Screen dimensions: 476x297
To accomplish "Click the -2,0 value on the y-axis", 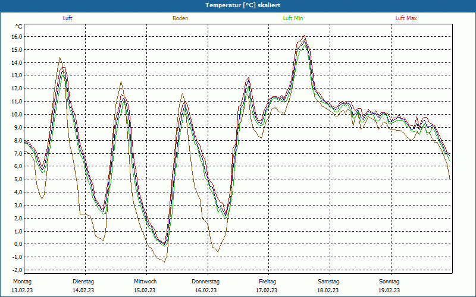I will (x=17, y=270).
